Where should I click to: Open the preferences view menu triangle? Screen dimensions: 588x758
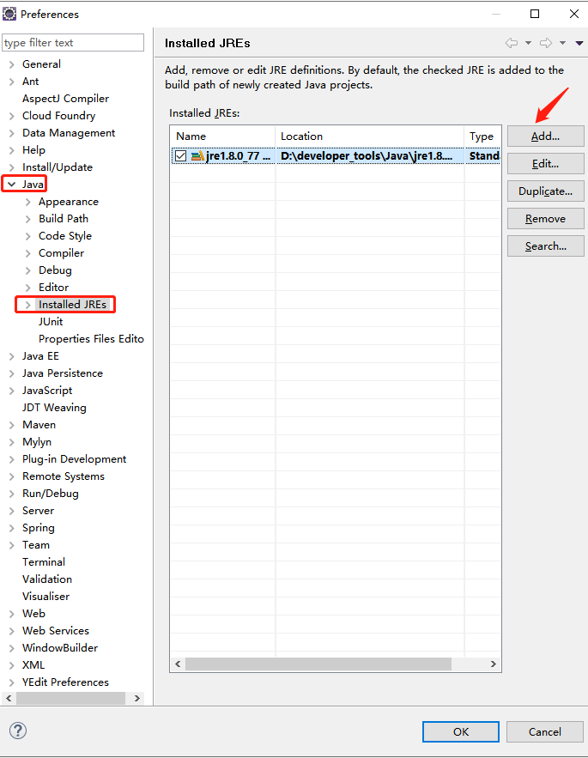tap(579, 43)
